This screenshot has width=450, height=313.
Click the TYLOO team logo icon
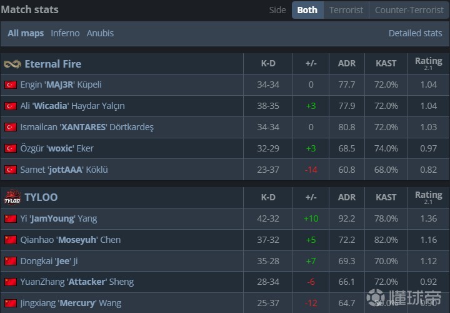pyautogui.click(x=12, y=198)
